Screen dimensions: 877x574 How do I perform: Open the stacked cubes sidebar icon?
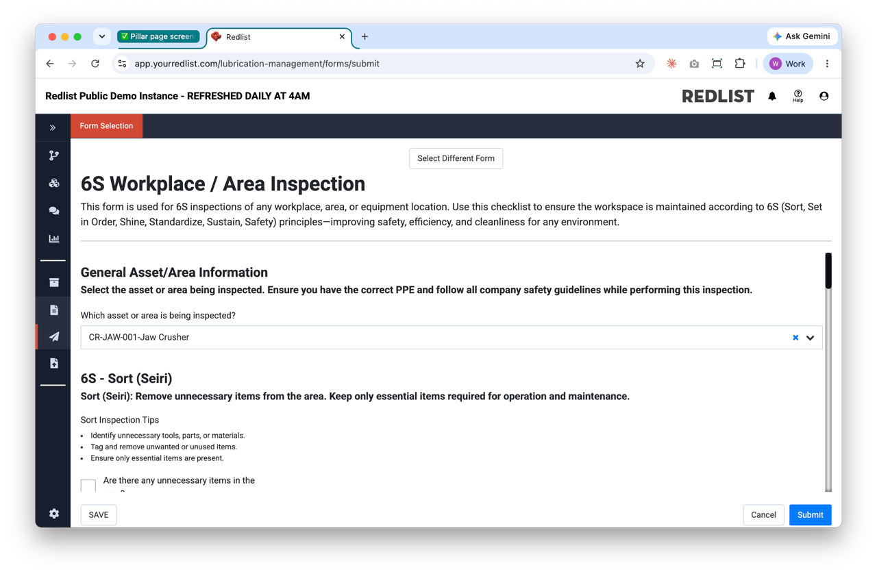click(x=53, y=183)
